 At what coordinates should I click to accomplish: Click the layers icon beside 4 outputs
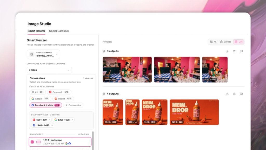(104, 94)
